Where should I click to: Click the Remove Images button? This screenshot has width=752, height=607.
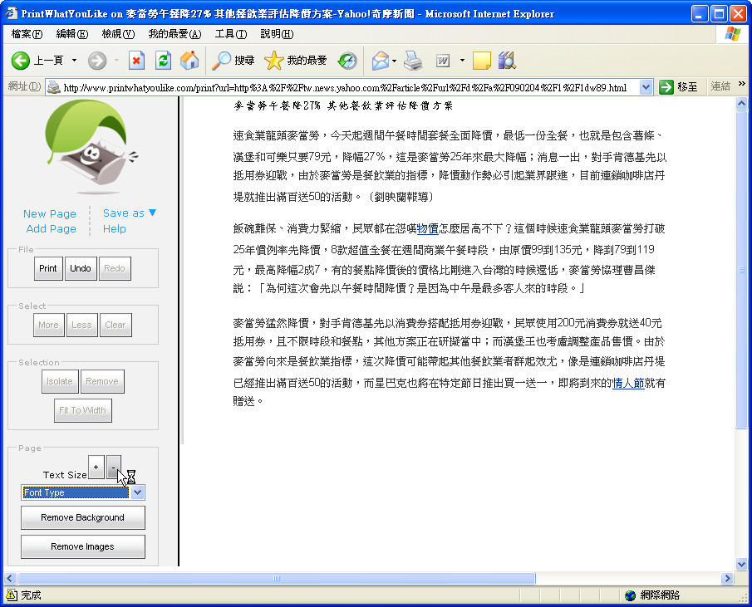pyautogui.click(x=82, y=546)
